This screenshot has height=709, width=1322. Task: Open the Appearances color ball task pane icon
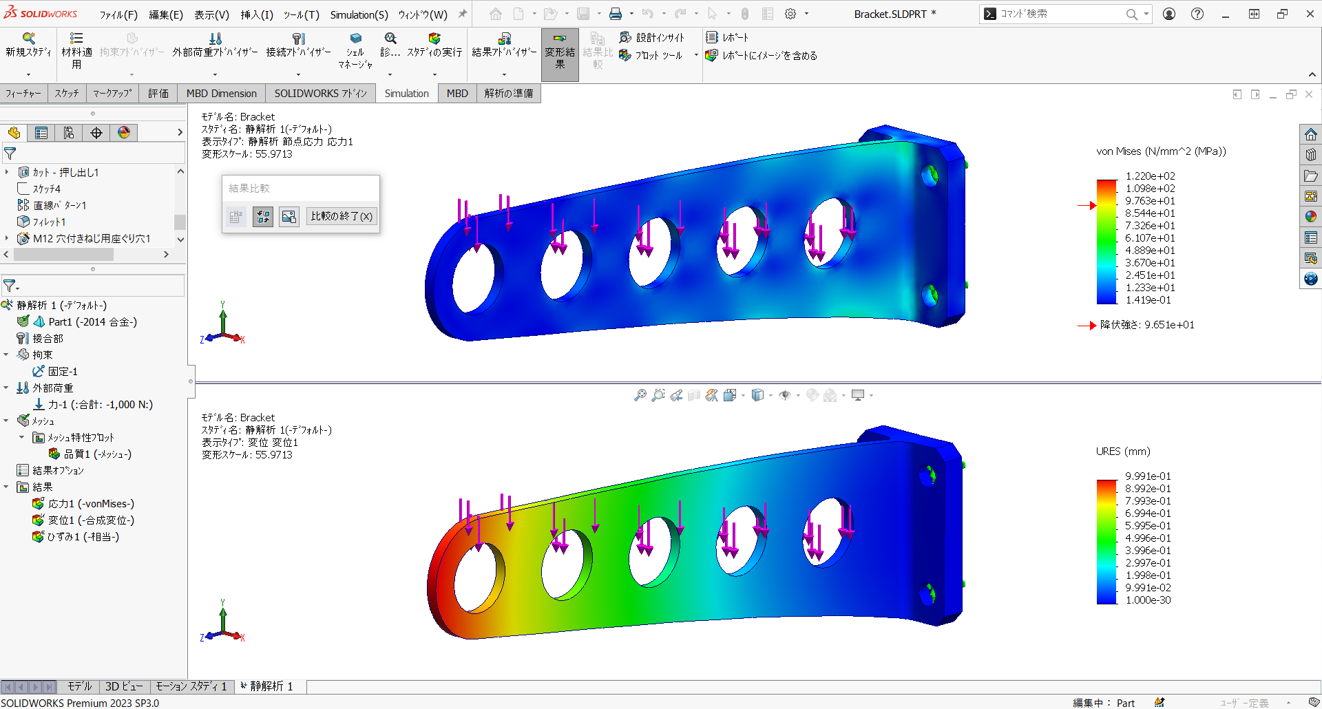click(x=1311, y=217)
